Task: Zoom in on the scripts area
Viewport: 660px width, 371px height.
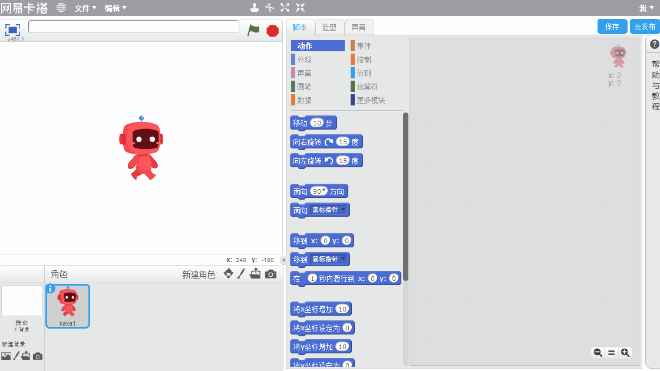Action: [x=625, y=352]
